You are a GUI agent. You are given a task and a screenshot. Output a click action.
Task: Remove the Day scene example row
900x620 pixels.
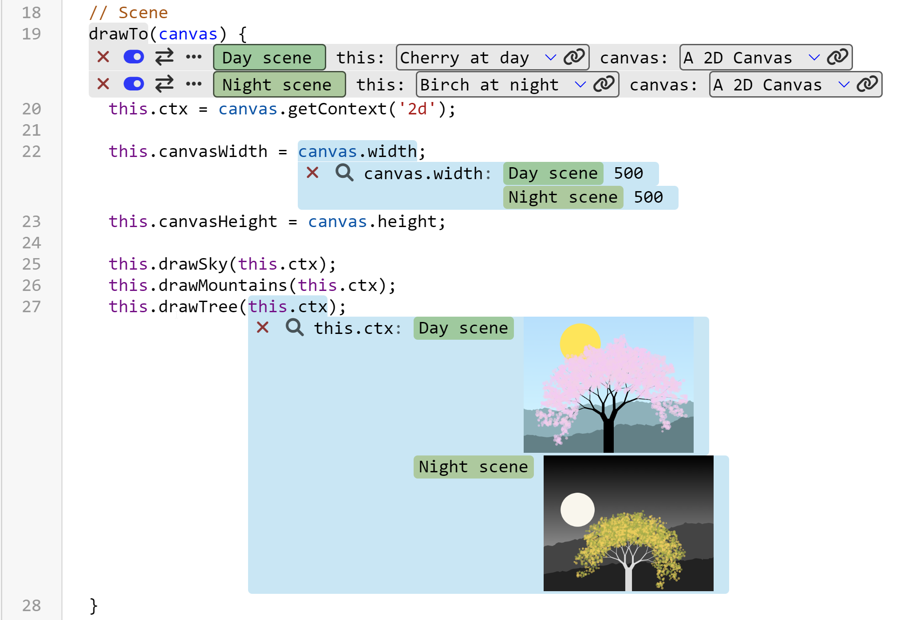[x=103, y=57]
